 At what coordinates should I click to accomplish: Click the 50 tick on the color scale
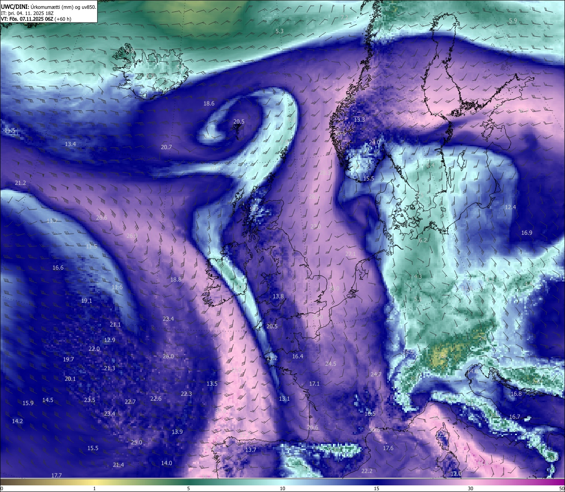tap(561, 488)
